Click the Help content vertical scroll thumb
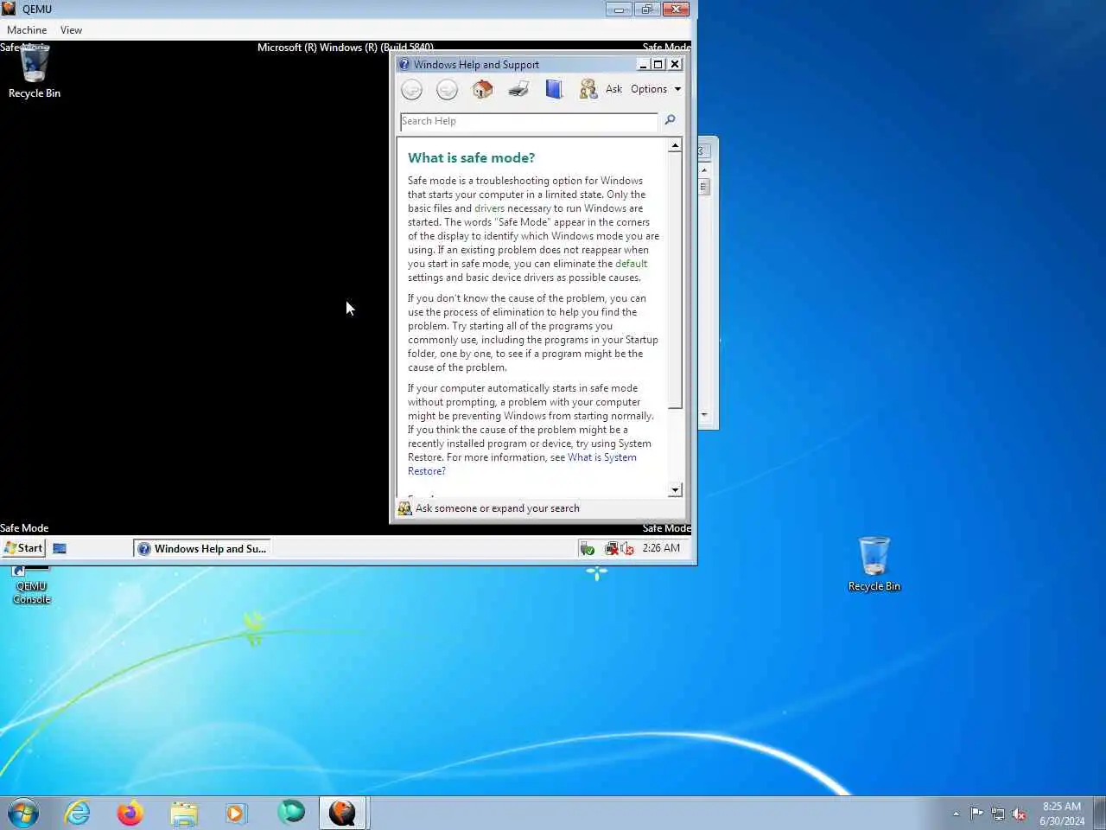This screenshot has height=830, width=1106. pos(675,281)
